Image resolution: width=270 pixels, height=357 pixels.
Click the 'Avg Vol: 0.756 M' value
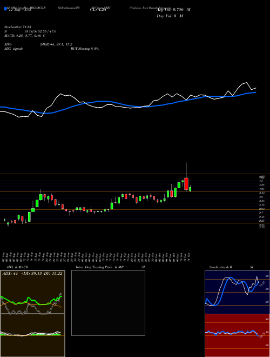click(173, 10)
